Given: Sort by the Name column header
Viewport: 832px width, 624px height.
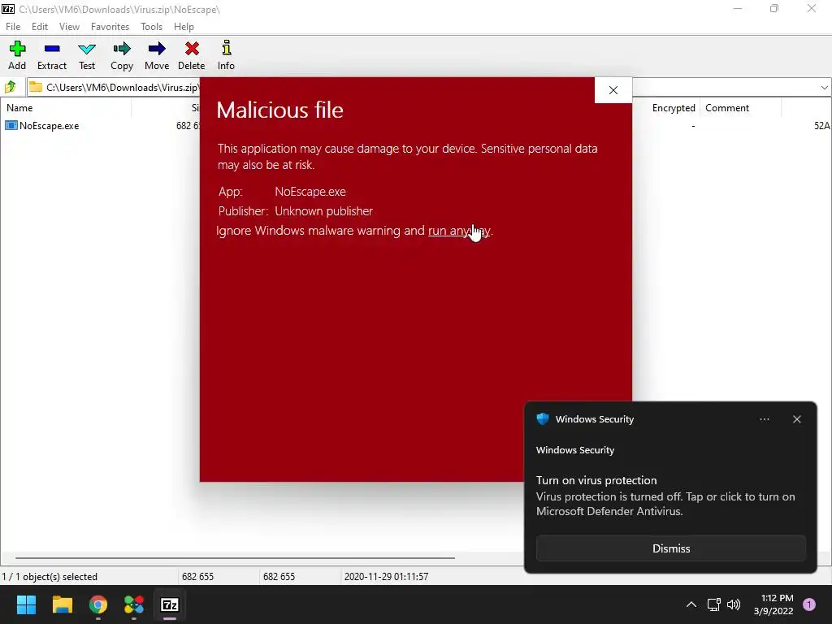Looking at the screenshot, I should 19,108.
